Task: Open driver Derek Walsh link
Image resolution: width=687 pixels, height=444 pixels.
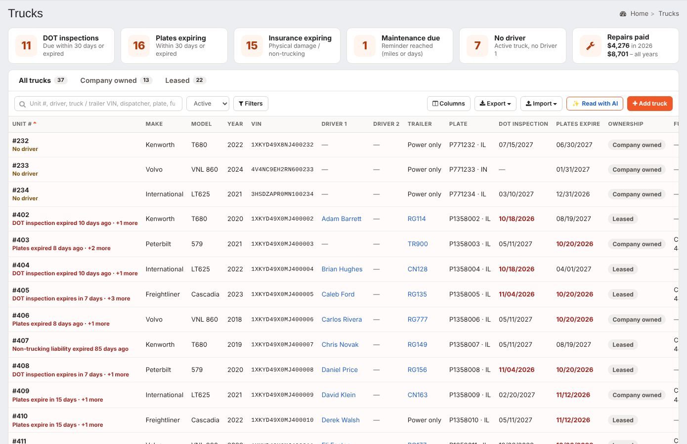Action: point(341,420)
